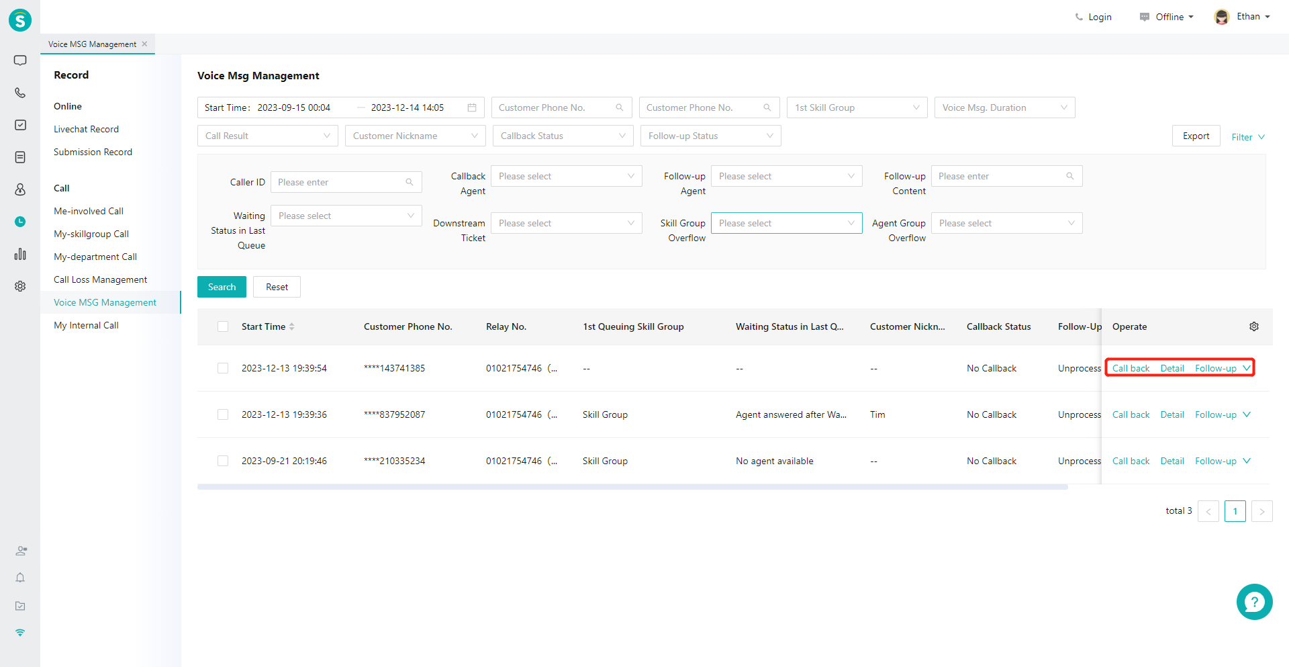Screen dimensions: 1289x667
Task: Open table column settings gear icon
Action: (1254, 326)
